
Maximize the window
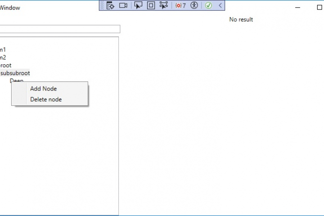(x=319, y=8)
